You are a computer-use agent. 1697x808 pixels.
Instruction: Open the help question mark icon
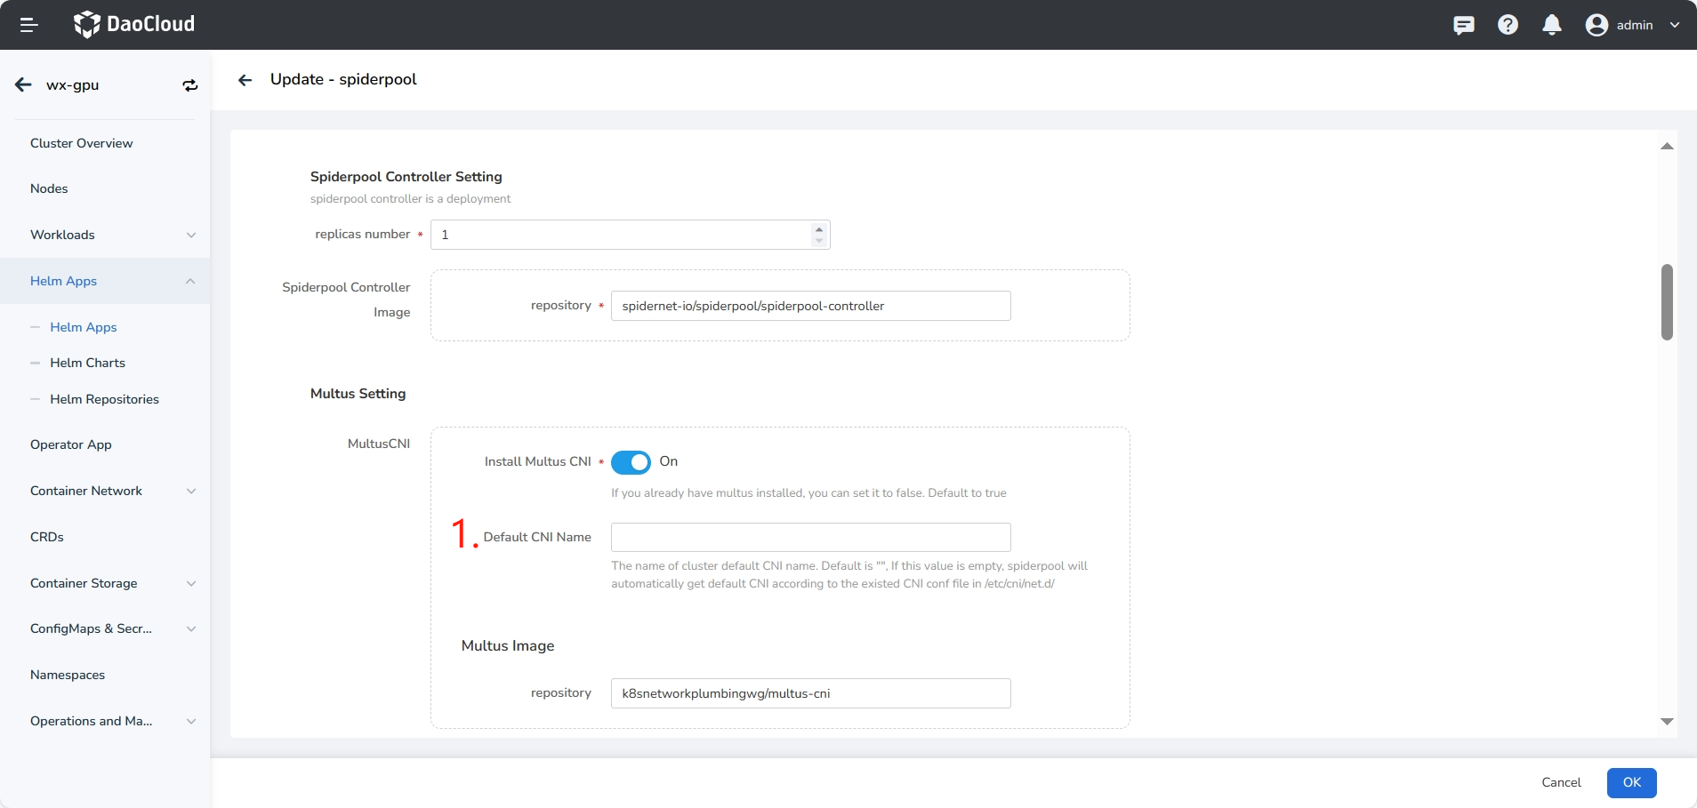(x=1508, y=25)
